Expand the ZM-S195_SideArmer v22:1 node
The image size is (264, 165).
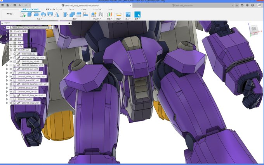click(7, 65)
